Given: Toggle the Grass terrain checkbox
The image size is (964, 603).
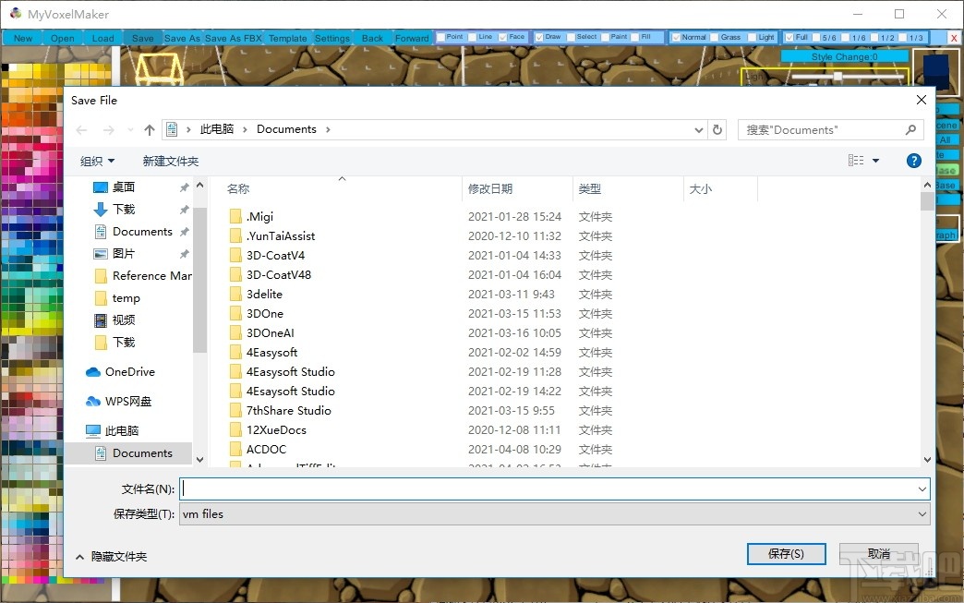Looking at the screenshot, I should coord(713,37).
